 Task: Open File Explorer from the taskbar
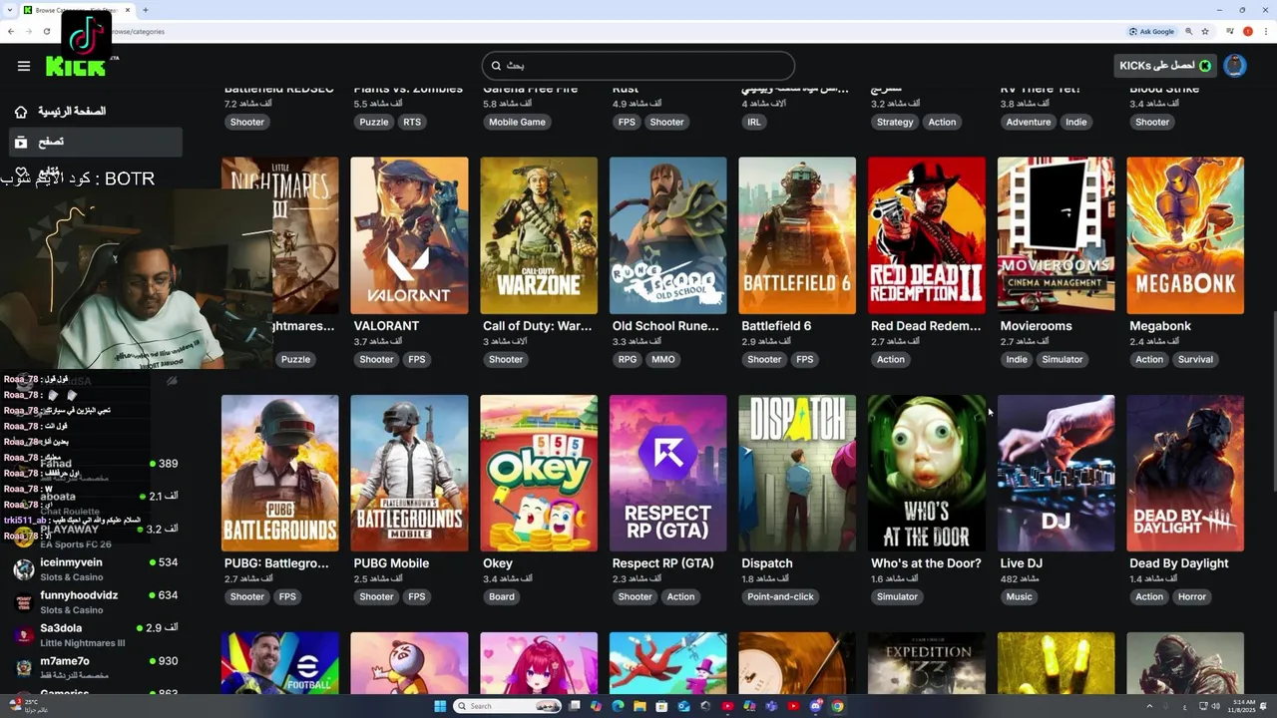639,706
